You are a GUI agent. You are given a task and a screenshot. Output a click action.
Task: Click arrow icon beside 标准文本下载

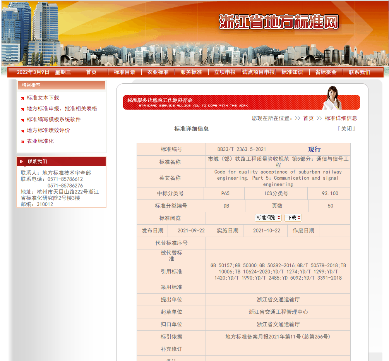23,98
